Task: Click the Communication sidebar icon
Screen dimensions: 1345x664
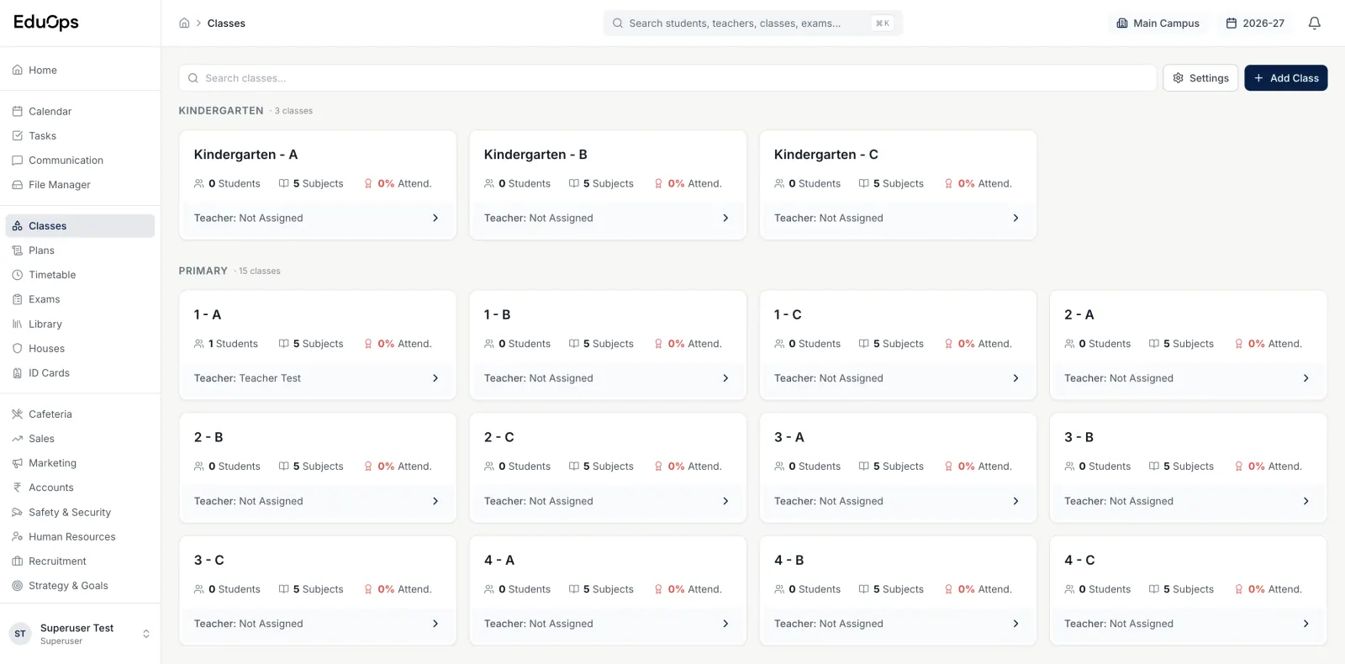Action: coord(17,160)
